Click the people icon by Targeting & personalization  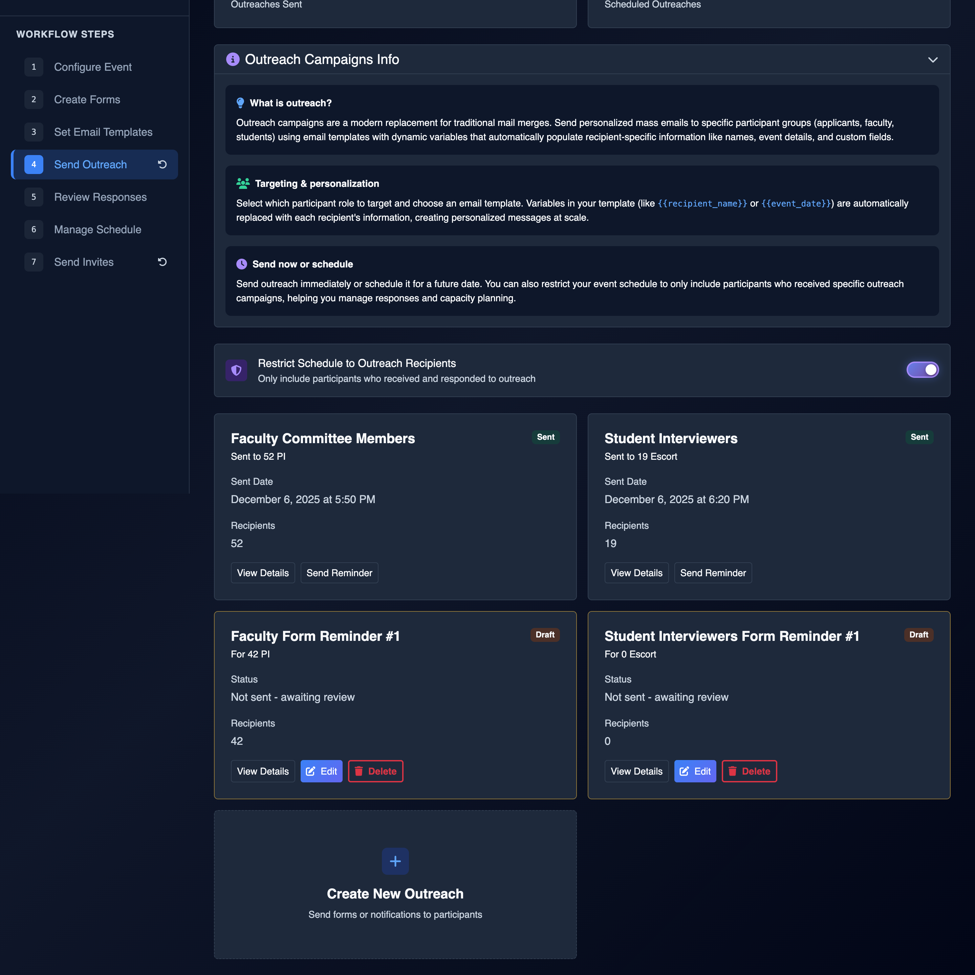(243, 184)
